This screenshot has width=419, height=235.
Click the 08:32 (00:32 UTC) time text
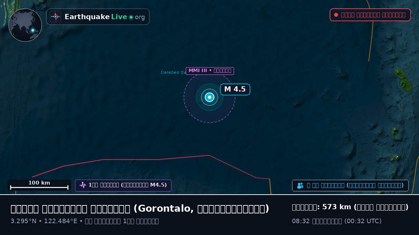coord(337,221)
